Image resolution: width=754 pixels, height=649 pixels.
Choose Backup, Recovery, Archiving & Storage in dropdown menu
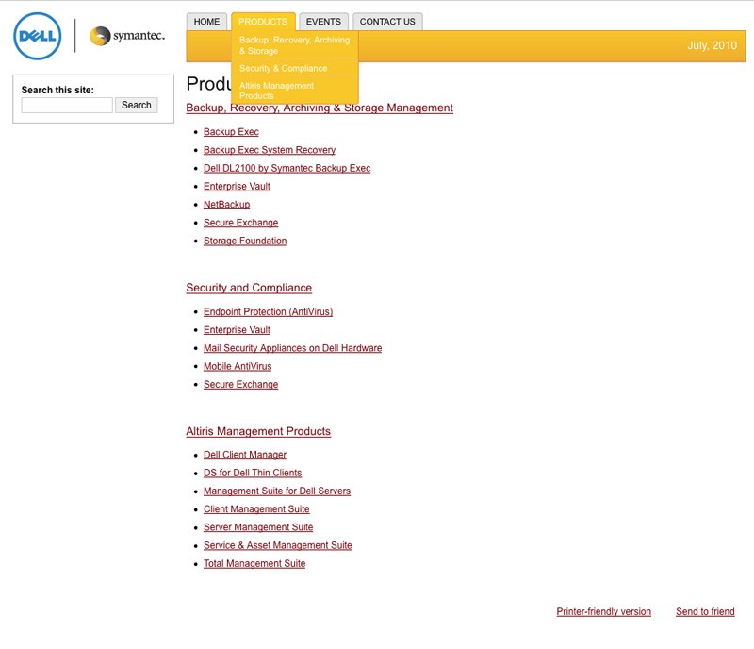coord(295,45)
